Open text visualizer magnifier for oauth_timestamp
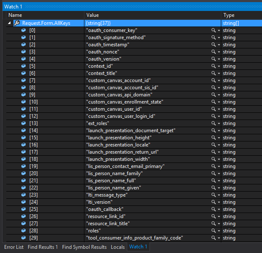 coord(213,45)
